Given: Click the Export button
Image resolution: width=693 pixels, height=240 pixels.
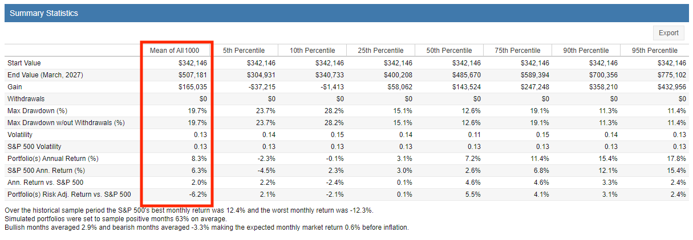Looking at the screenshot, I should tap(668, 33).
